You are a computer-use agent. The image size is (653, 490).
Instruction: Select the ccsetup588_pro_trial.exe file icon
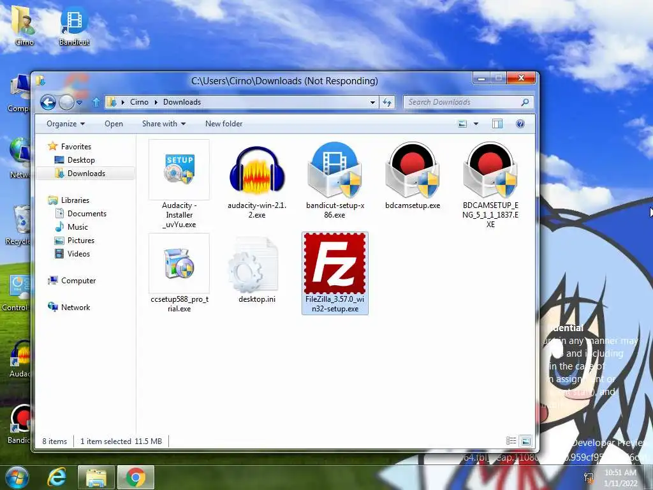pos(179,264)
